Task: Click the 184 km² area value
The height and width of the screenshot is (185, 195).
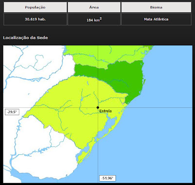Action: tap(94, 20)
